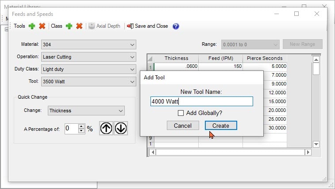Click the Feed (IPM) column header
The image size is (335, 189).
[220, 58]
